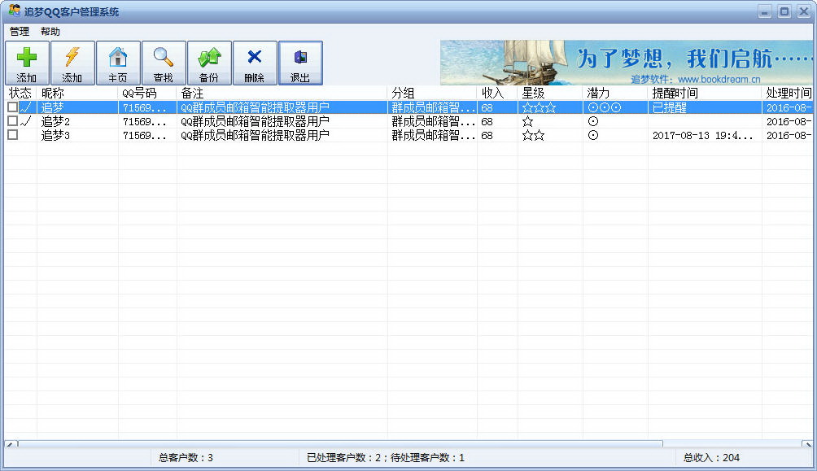Click the QQ number in the 追梦2 row
This screenshot has height=471, width=817.
(x=145, y=121)
